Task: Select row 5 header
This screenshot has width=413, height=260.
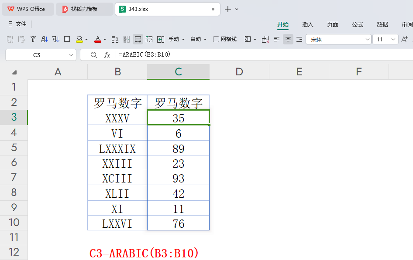Action: pyautogui.click(x=14, y=148)
